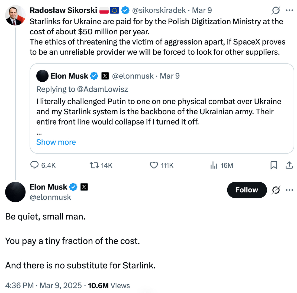Open the 4:36 PM Mar 9, 2025 timestamp
Image resolution: width=297 pixels, height=293 pixels.
(x=43, y=285)
